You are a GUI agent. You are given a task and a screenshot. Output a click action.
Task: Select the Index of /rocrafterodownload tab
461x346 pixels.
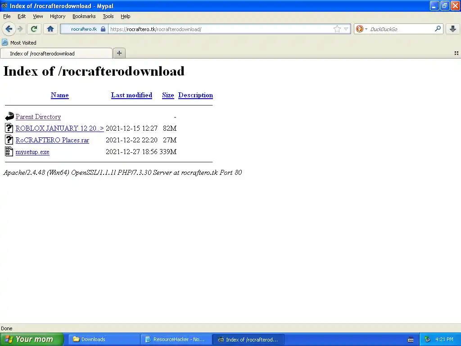56,54
